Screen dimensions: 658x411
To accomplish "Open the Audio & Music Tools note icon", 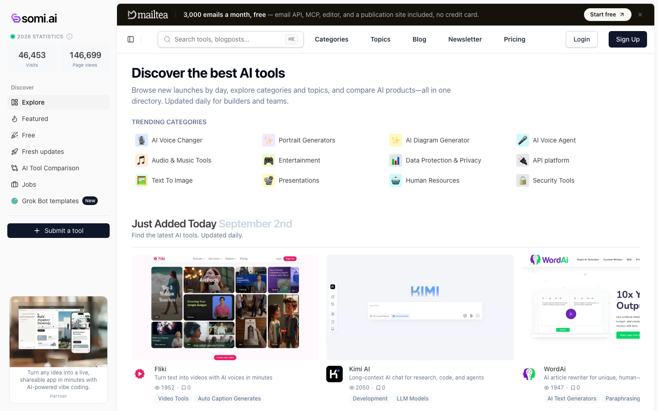I will [142, 160].
